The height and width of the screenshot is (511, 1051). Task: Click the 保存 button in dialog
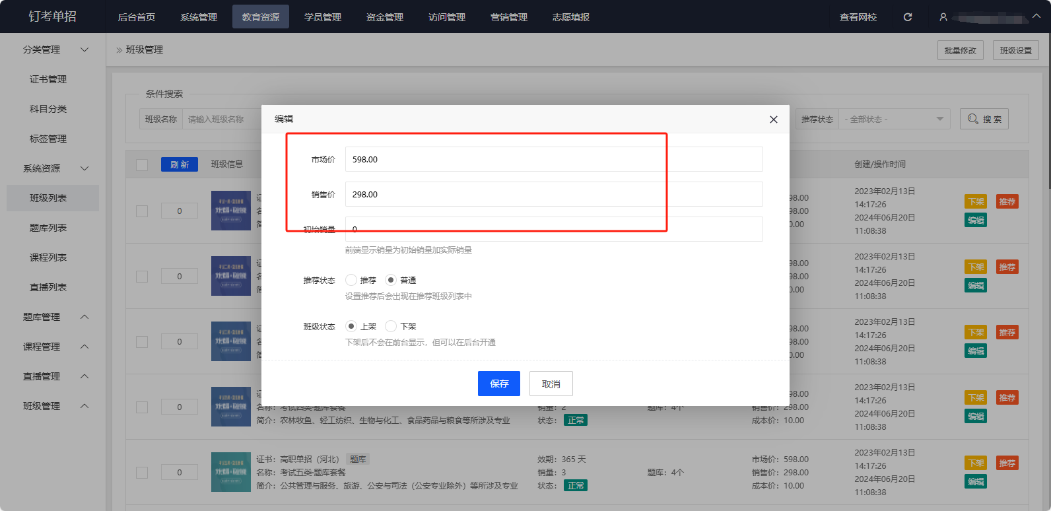(x=499, y=384)
